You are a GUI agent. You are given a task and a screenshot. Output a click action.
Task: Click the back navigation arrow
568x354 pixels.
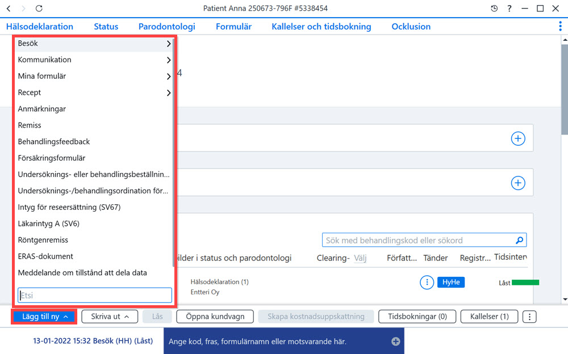pos(9,9)
